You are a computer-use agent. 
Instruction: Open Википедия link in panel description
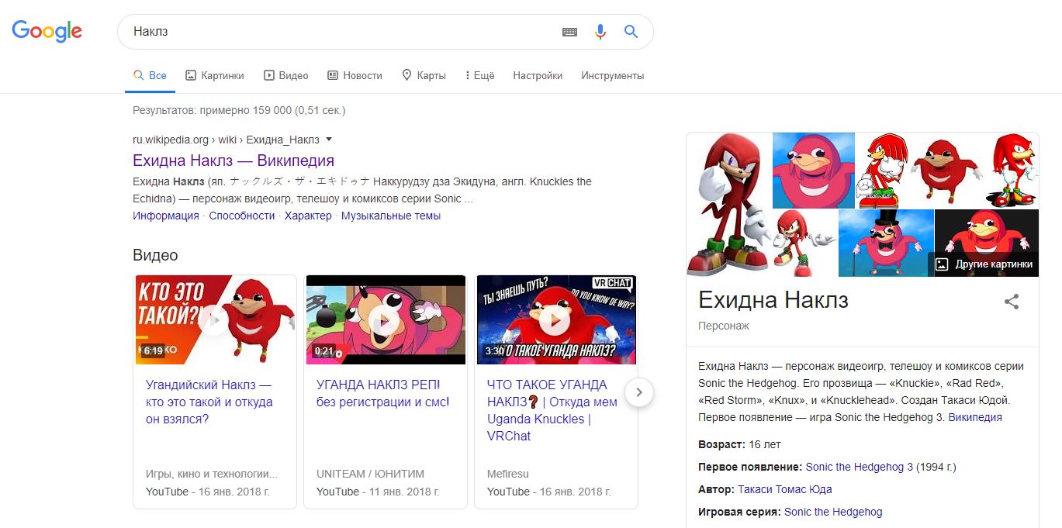pos(975,417)
